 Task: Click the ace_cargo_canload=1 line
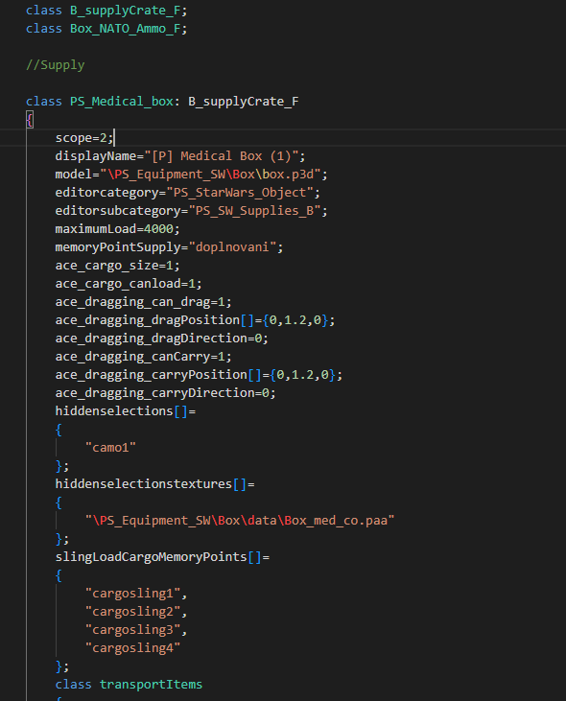tap(129, 284)
